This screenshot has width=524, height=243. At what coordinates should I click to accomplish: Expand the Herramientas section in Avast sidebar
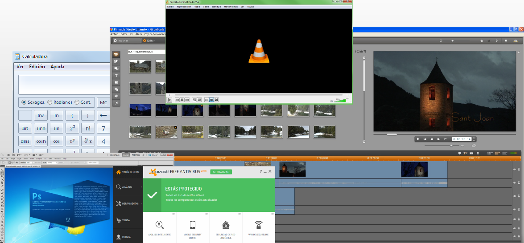pos(128,204)
